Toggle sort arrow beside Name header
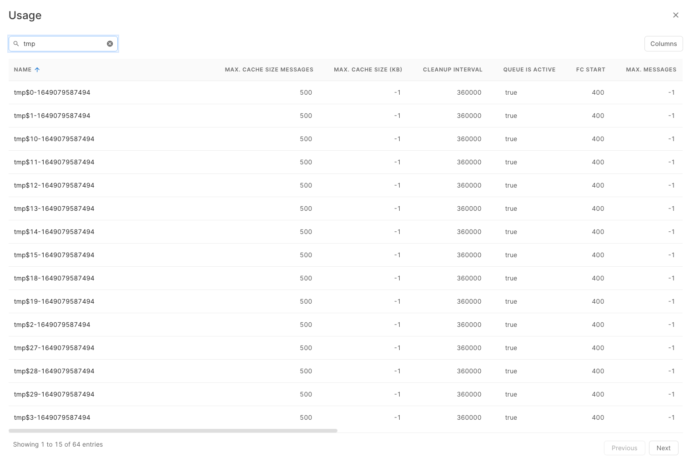The width and height of the screenshot is (694, 458). [x=37, y=70]
